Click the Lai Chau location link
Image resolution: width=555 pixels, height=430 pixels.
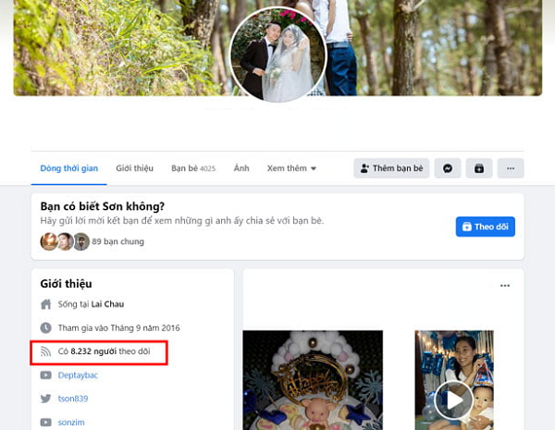[x=107, y=304]
